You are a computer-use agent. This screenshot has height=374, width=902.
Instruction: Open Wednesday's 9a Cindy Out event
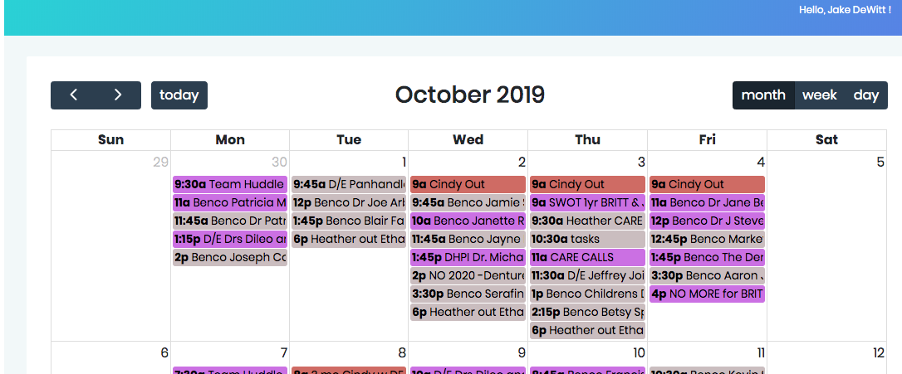468,184
